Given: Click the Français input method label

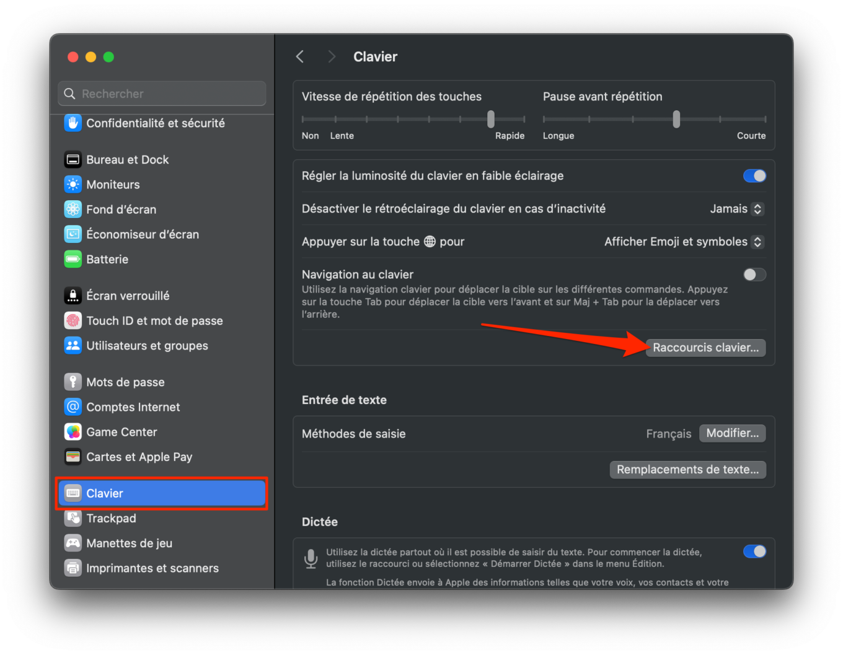Looking at the screenshot, I should pos(668,434).
